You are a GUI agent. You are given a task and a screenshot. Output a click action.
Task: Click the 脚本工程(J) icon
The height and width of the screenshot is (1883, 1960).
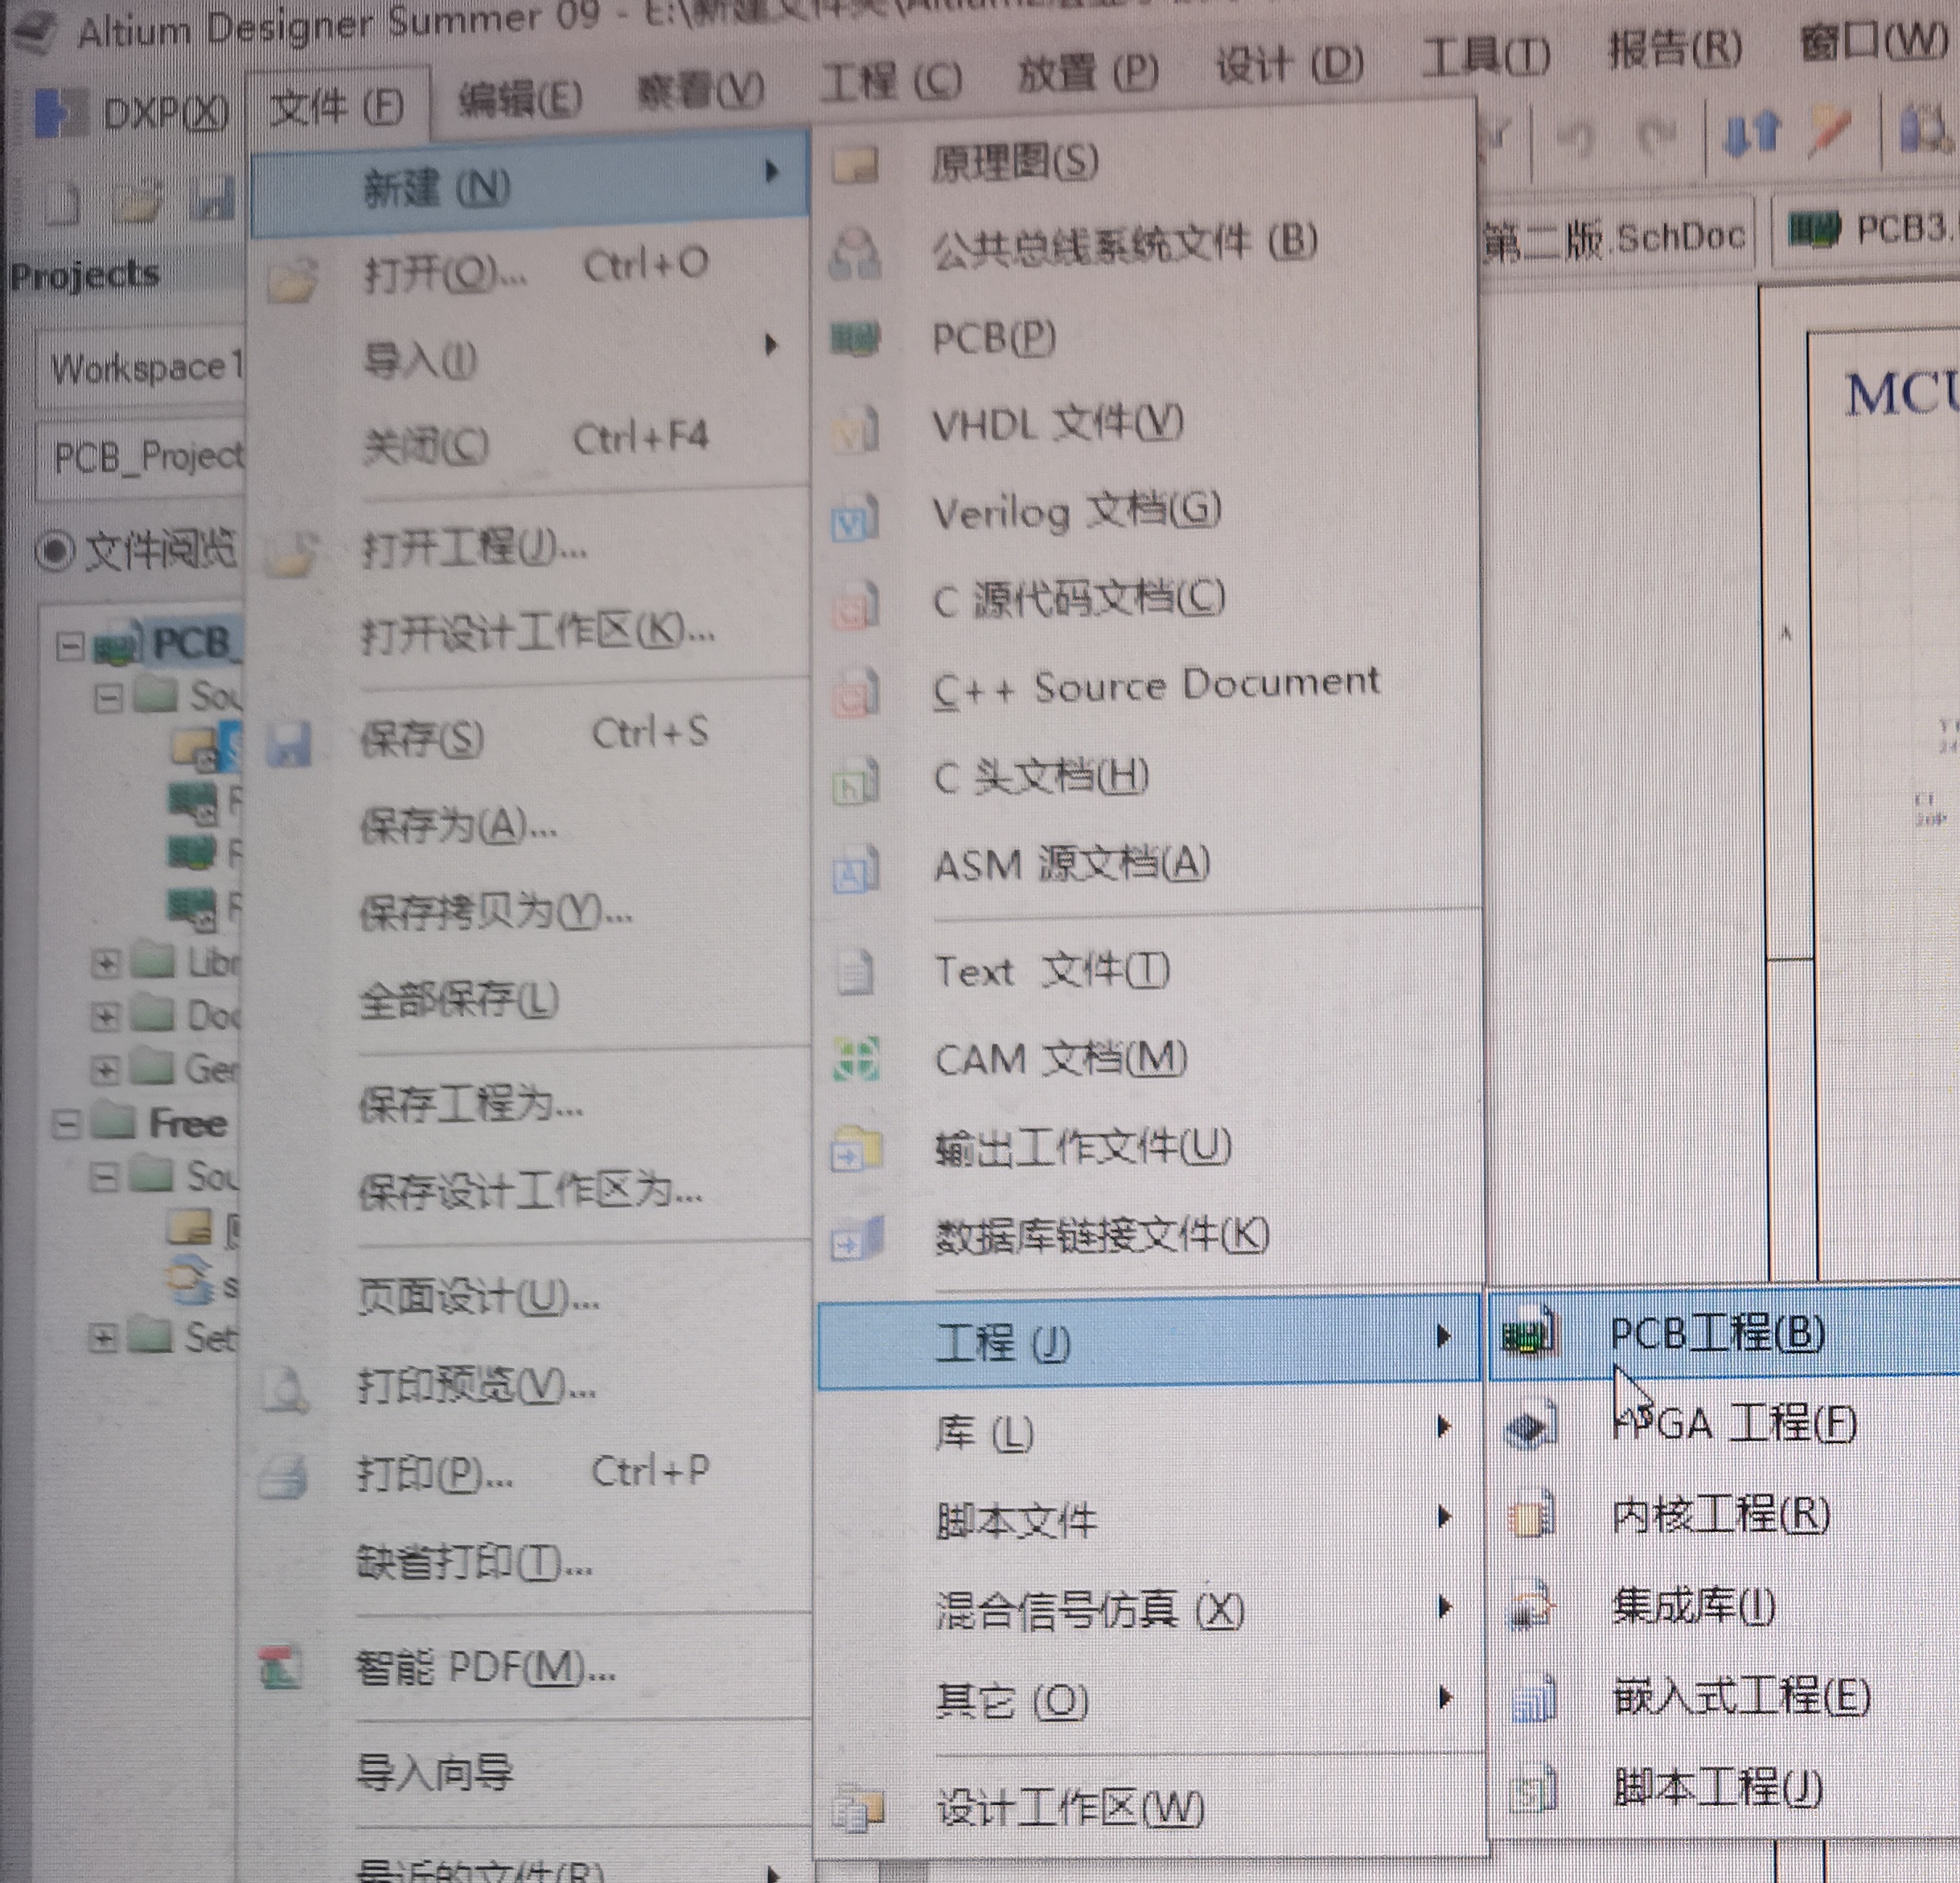(1532, 1790)
